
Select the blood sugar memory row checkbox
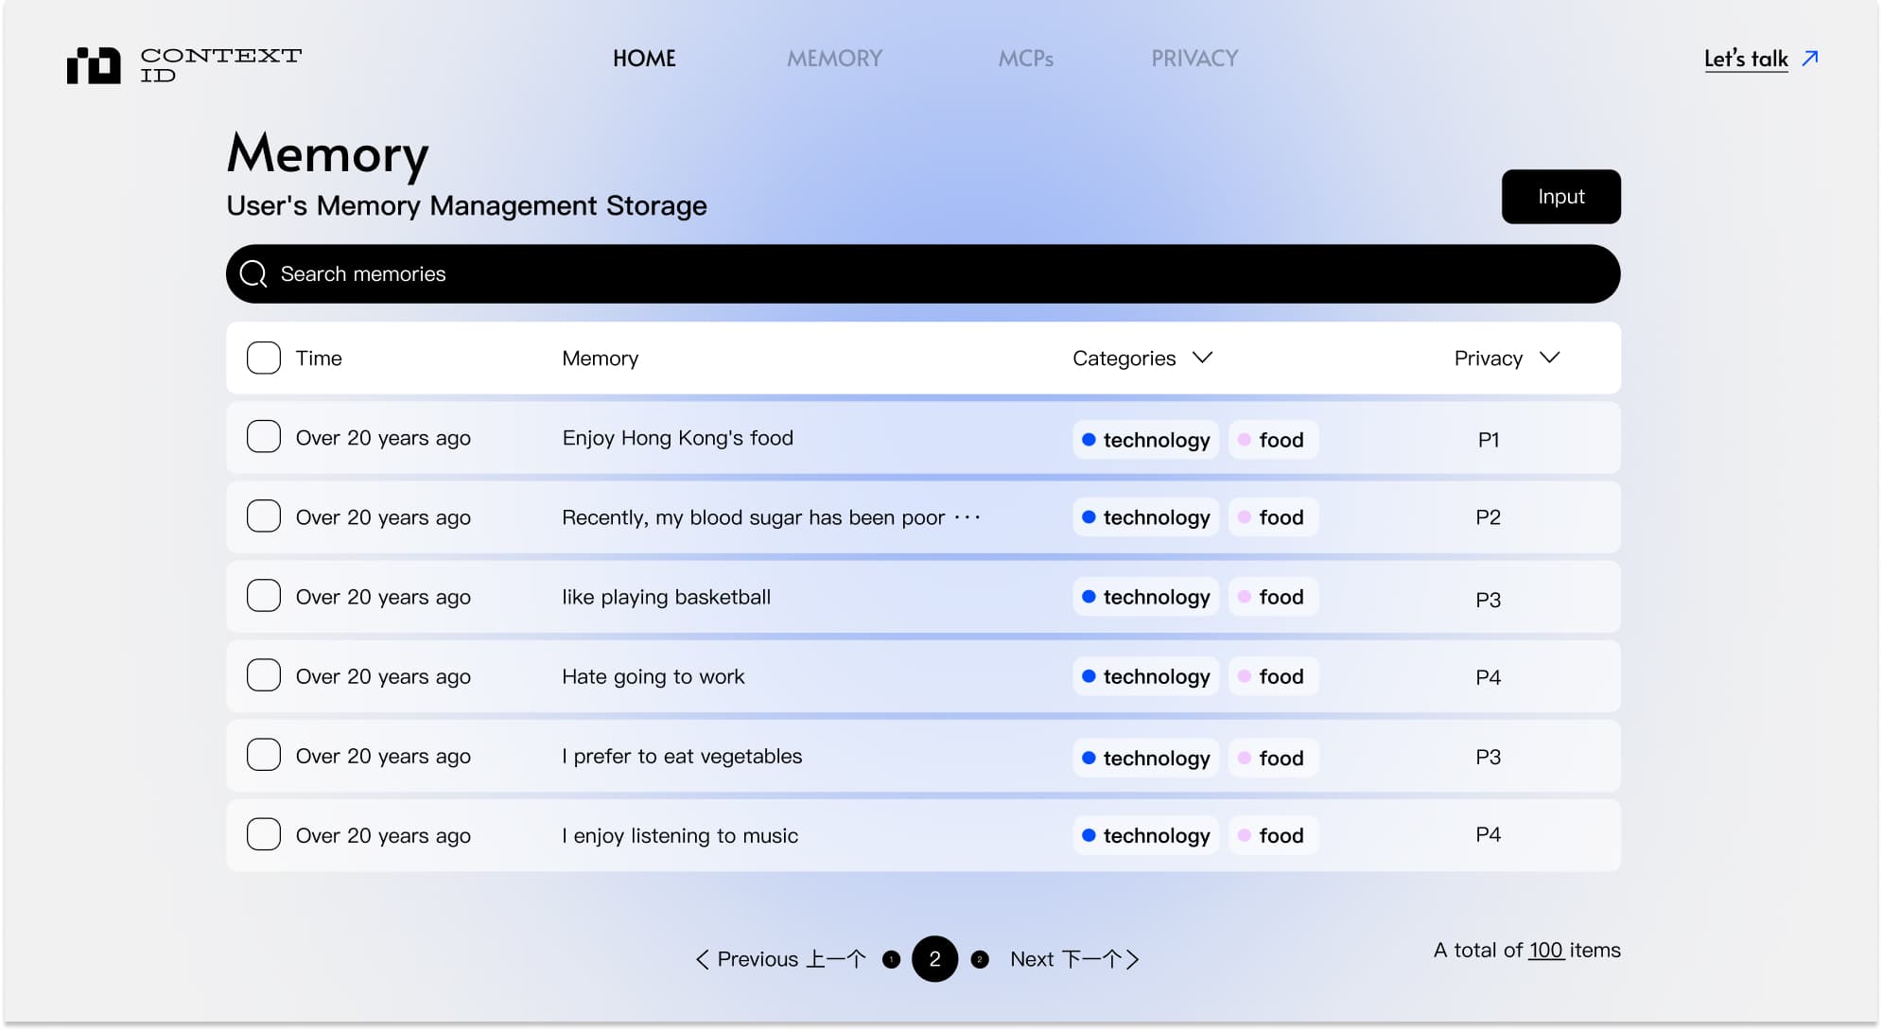(264, 516)
